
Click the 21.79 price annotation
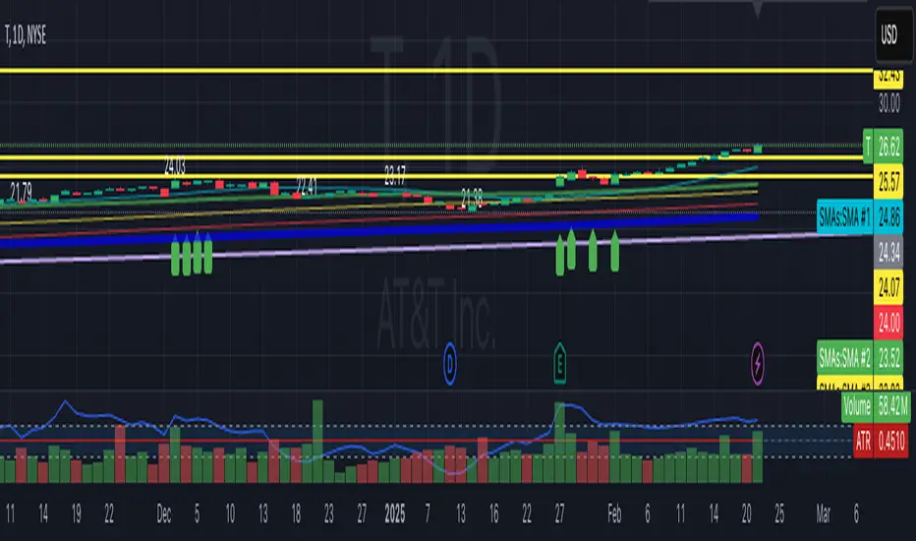21,191
